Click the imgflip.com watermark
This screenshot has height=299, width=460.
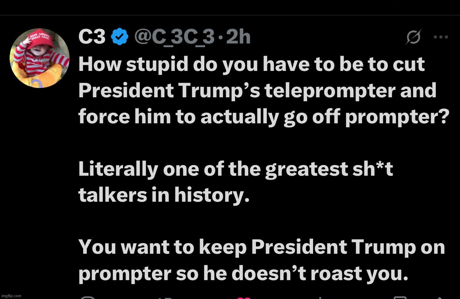(x=11, y=296)
